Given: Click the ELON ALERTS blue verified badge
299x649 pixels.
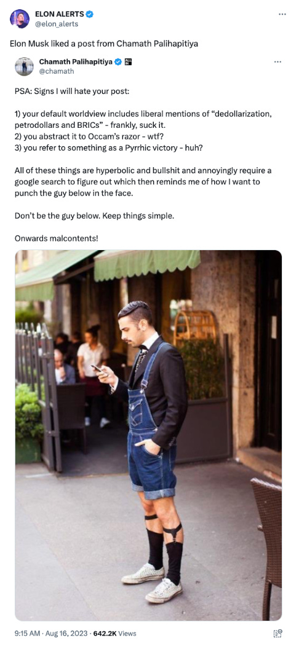Looking at the screenshot, I should pos(90,15).
